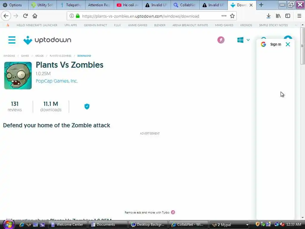The width and height of the screenshot is (305, 229).
Task: Open the browser hamburger menu
Action: (299, 16)
